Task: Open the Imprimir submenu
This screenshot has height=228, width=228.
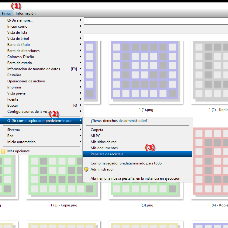Action: point(42,87)
